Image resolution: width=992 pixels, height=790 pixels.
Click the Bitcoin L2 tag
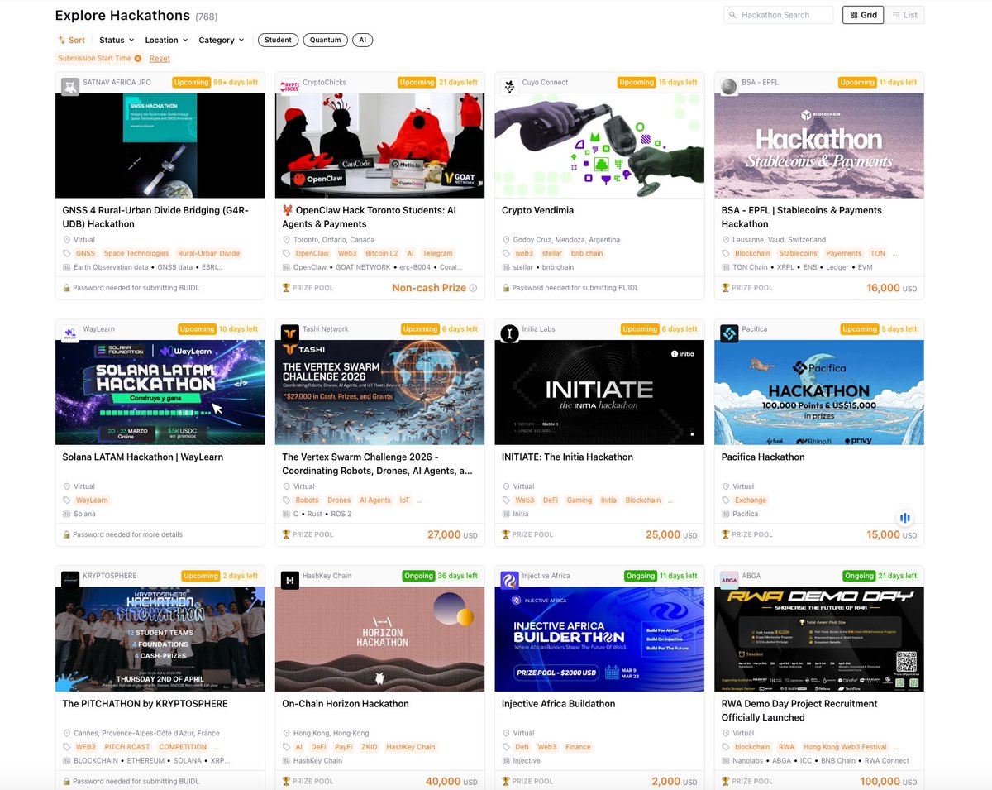pyautogui.click(x=382, y=254)
